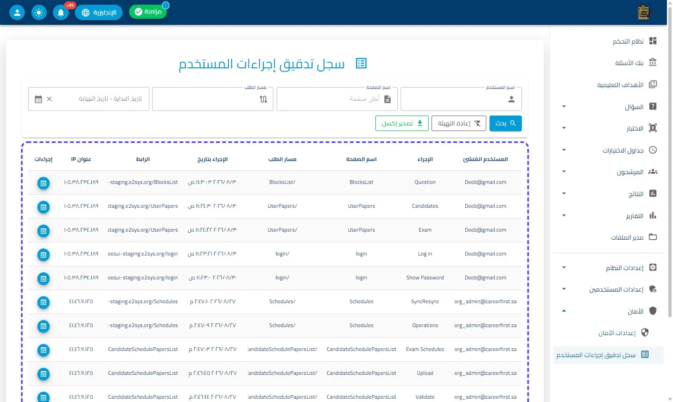View details of Log in row
The image size is (673, 402).
[44, 255]
